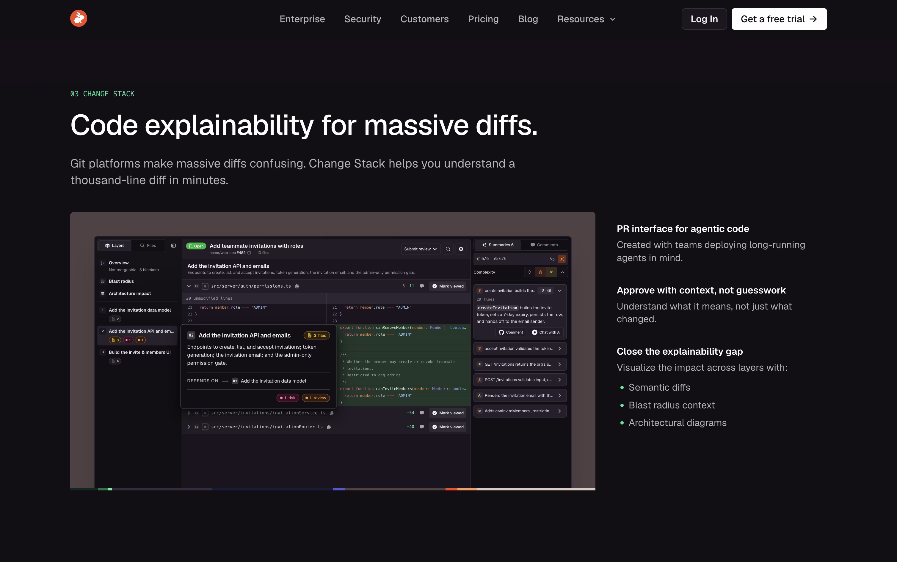Click Comment button on createInvitation summary

pyautogui.click(x=511, y=332)
